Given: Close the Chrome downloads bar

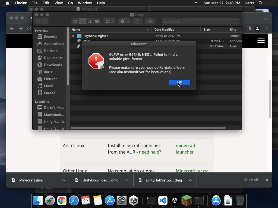Looking at the screenshot, I should tap(267, 180).
